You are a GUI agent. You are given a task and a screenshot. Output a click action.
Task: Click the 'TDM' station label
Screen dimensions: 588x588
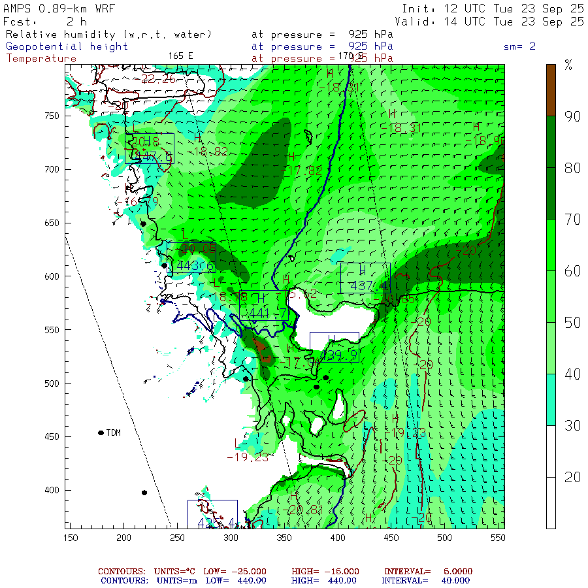click(114, 433)
